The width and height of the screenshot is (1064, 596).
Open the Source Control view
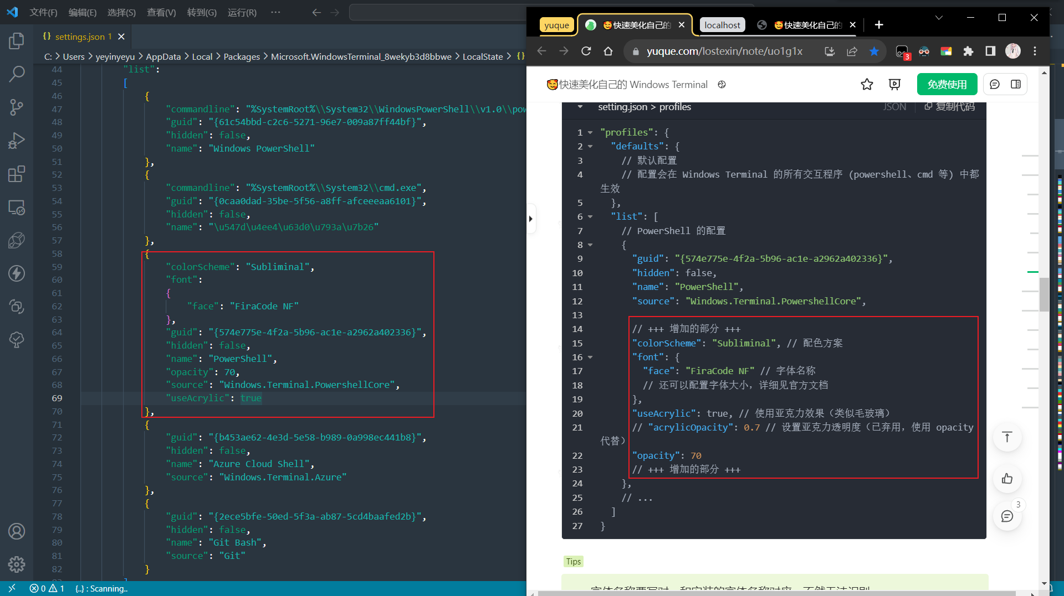pyautogui.click(x=17, y=107)
